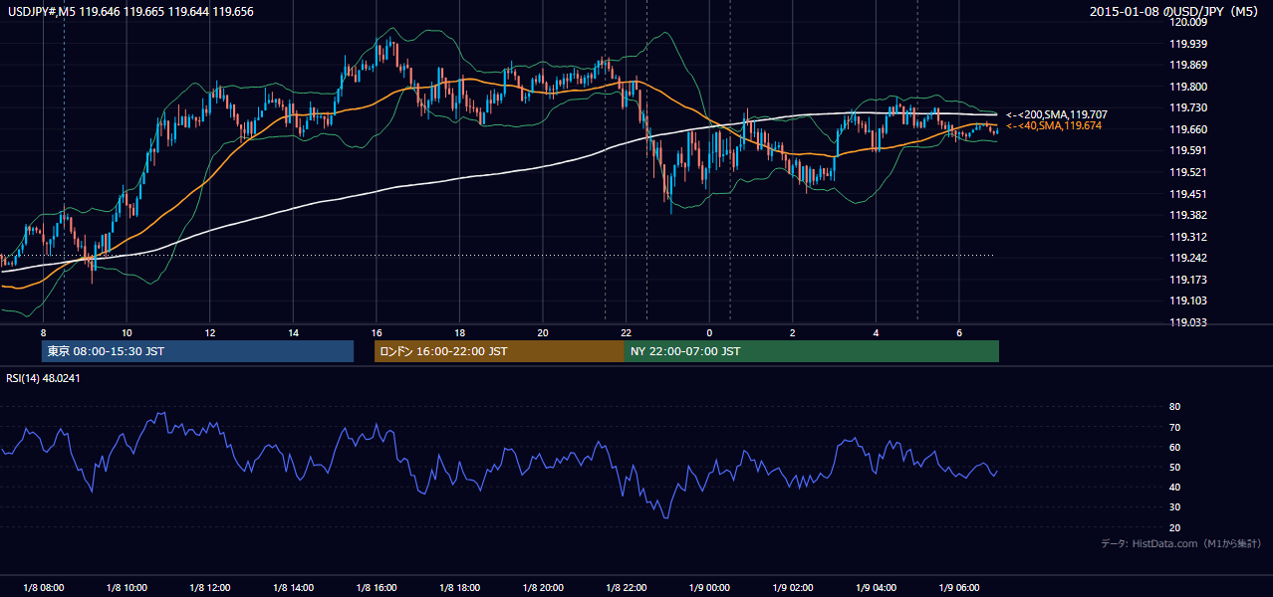This screenshot has width=1273, height=597.
Task: Click hour label 14 on price chart axis
Action: [x=294, y=332]
